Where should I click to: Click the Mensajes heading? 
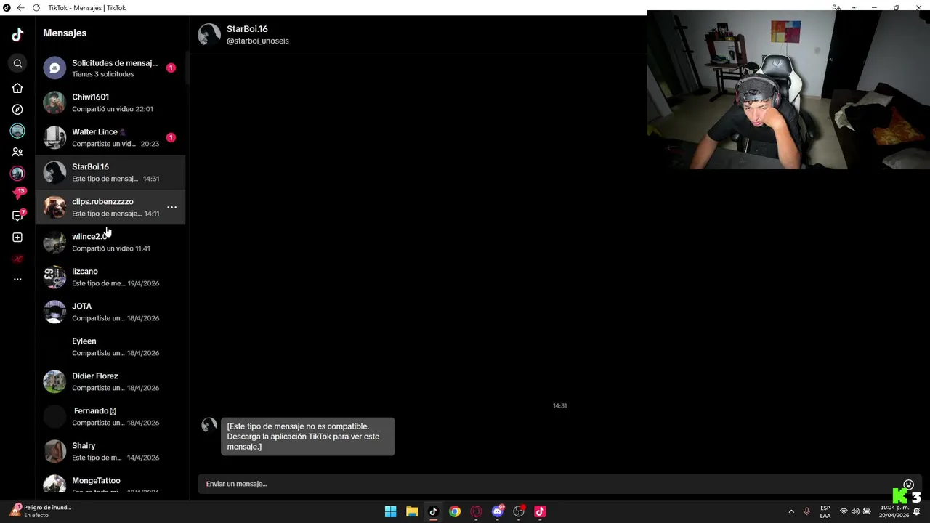pyautogui.click(x=65, y=33)
